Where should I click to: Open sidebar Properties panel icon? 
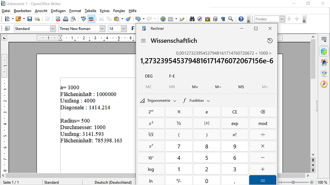(324, 51)
